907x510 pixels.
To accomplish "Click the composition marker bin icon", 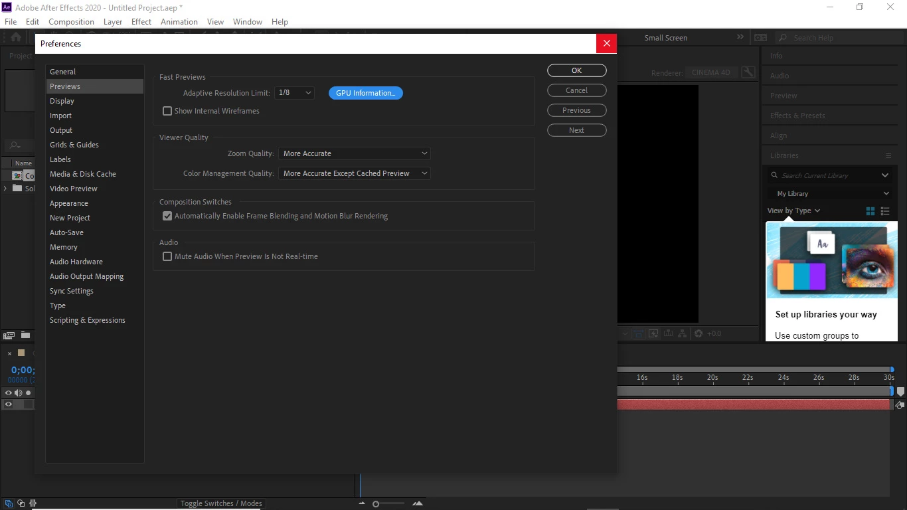I will point(900,392).
